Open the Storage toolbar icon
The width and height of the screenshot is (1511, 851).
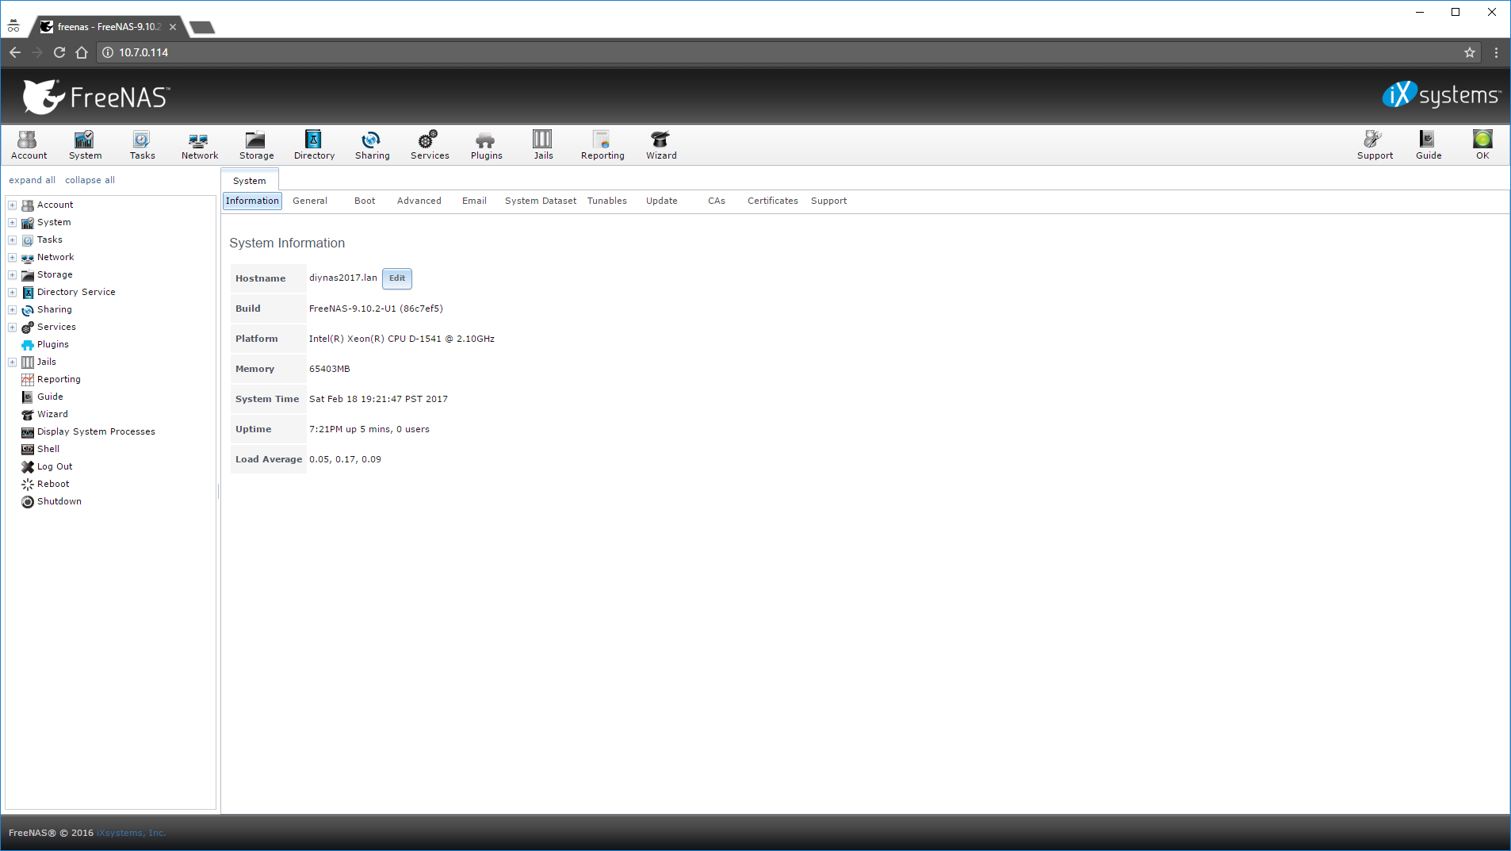(256, 145)
